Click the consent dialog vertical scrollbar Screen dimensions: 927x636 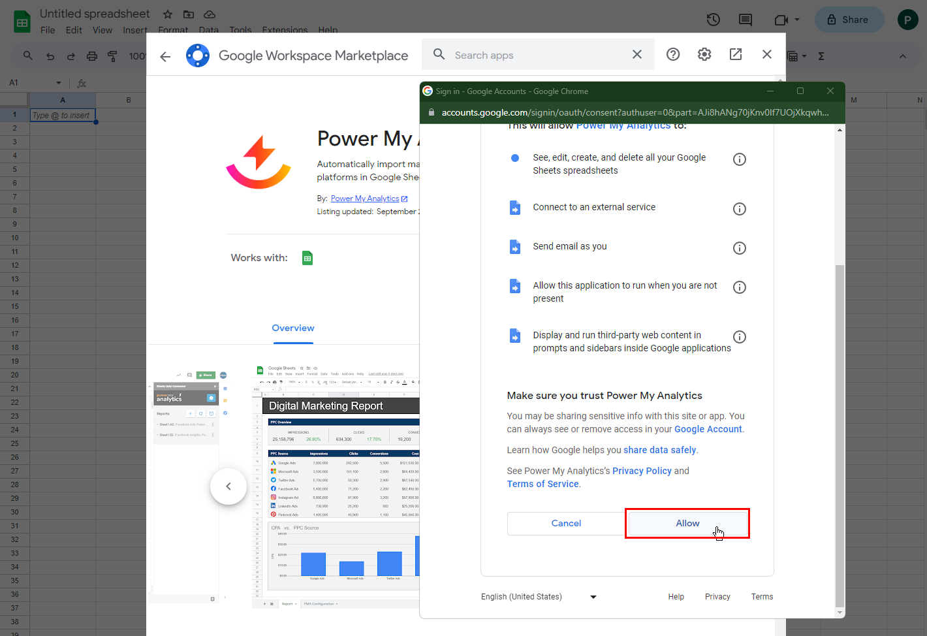tap(840, 431)
